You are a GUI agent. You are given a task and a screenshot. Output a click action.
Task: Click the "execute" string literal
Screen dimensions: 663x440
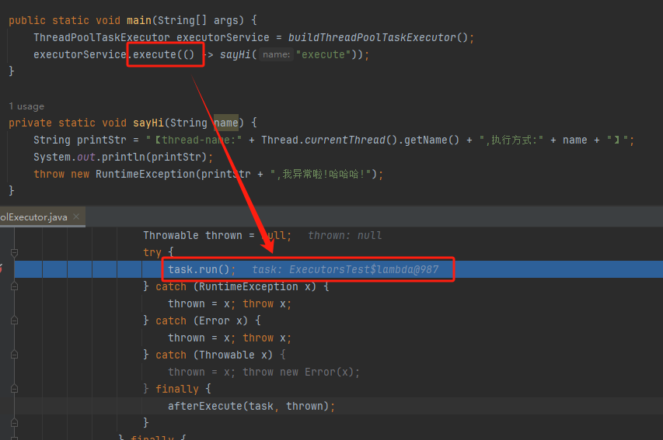coord(323,54)
